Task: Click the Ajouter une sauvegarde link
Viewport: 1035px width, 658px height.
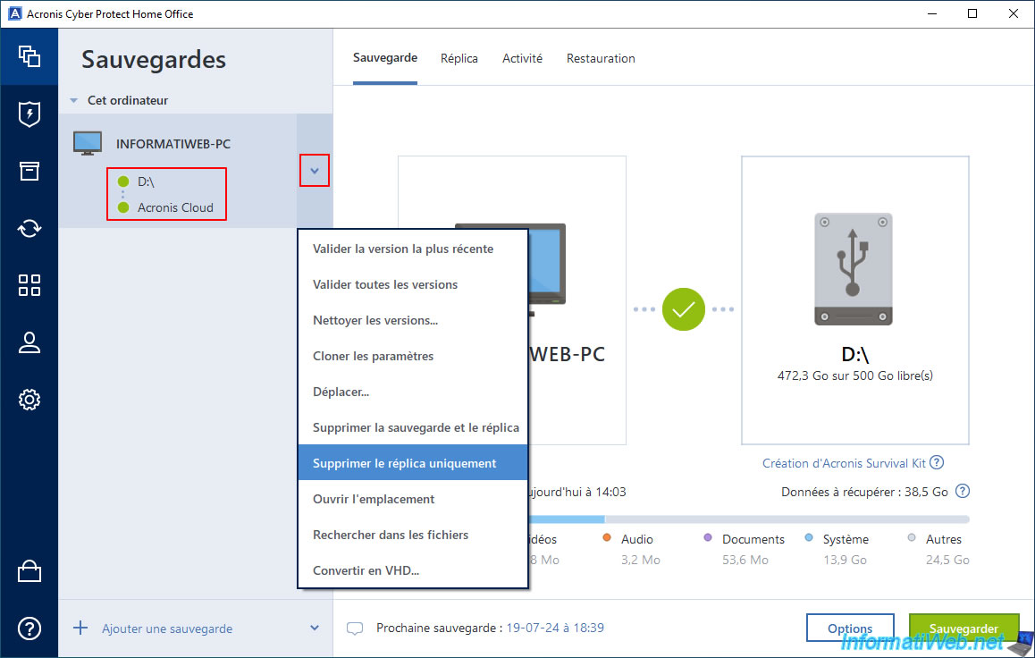Action: coord(167,628)
